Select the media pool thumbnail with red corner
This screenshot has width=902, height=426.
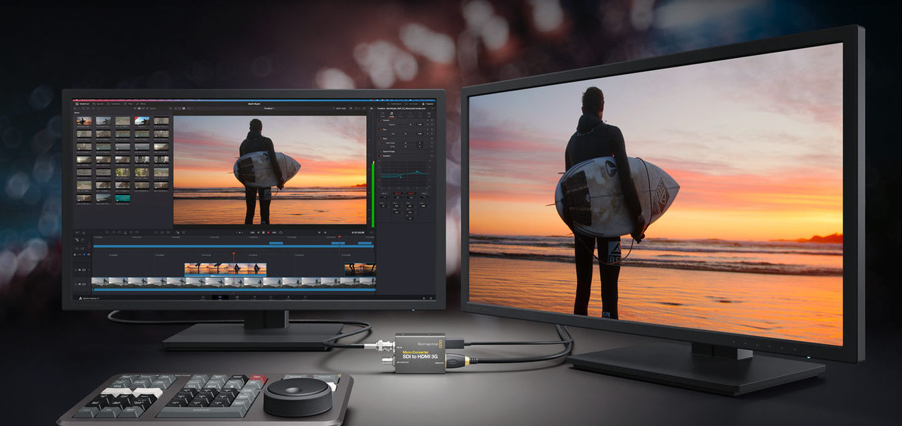point(142,122)
